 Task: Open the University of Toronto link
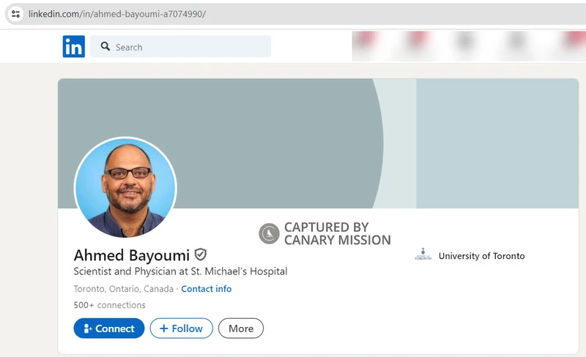point(481,256)
